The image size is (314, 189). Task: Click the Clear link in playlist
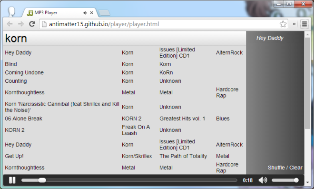coord(296,168)
